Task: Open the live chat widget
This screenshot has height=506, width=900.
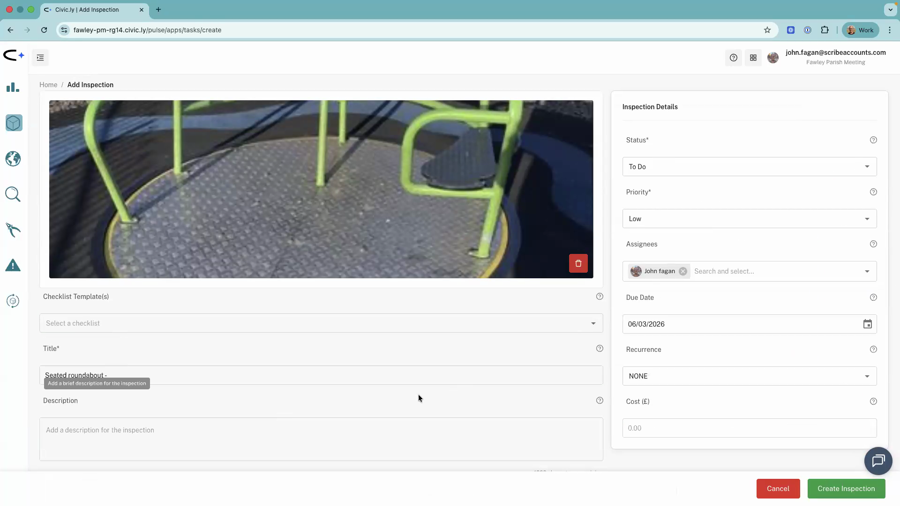Action: pyautogui.click(x=878, y=461)
